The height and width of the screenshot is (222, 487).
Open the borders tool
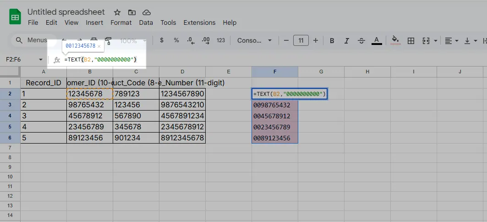411,40
